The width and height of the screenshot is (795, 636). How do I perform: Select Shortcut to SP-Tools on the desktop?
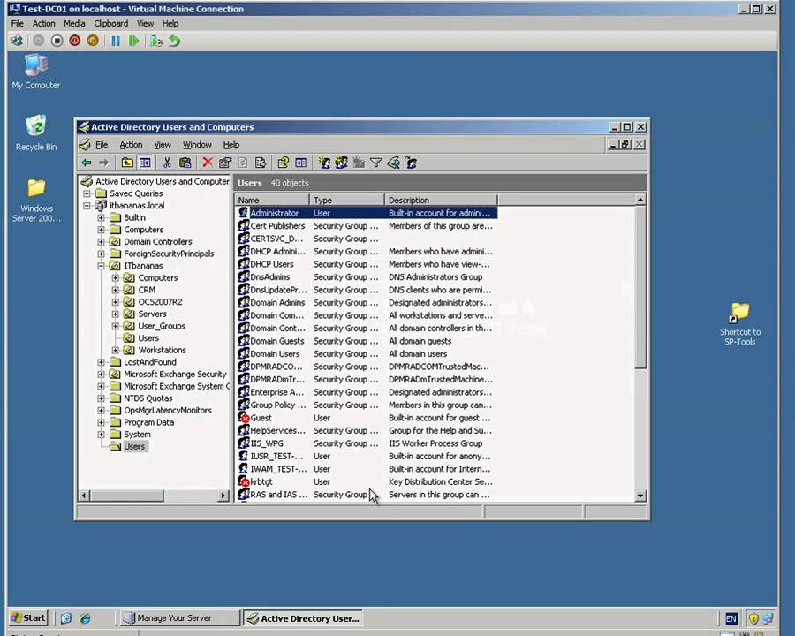pyautogui.click(x=739, y=324)
